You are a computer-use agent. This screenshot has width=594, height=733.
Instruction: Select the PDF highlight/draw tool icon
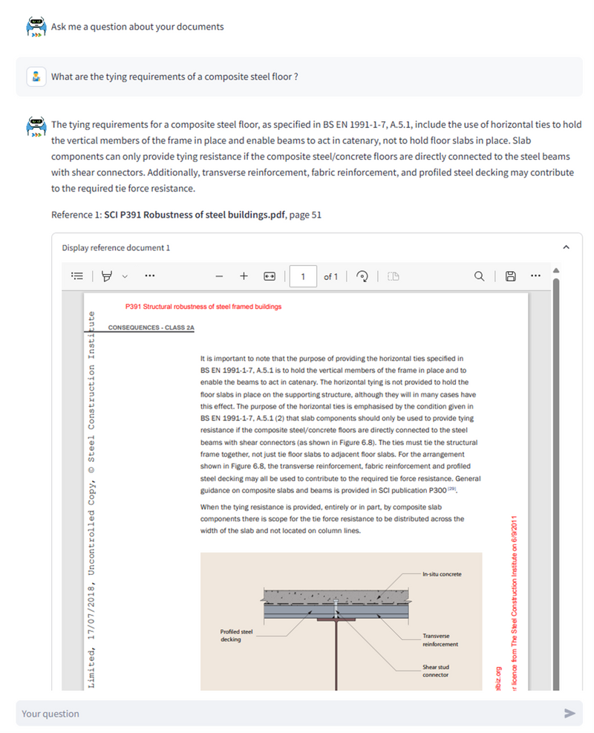click(107, 276)
